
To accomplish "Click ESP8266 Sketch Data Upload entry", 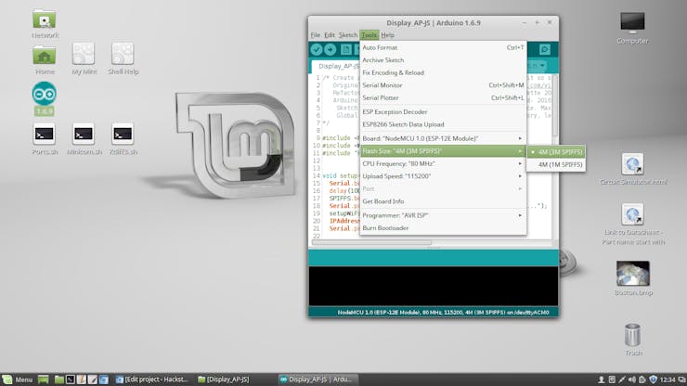I will 402,123.
